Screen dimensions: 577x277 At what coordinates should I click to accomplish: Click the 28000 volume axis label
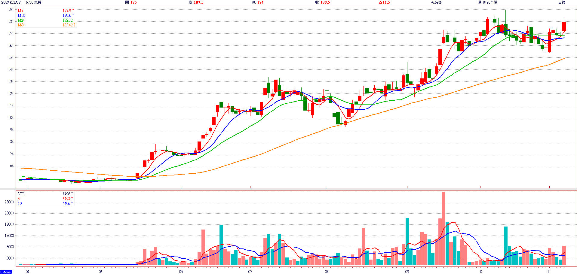click(x=9, y=202)
